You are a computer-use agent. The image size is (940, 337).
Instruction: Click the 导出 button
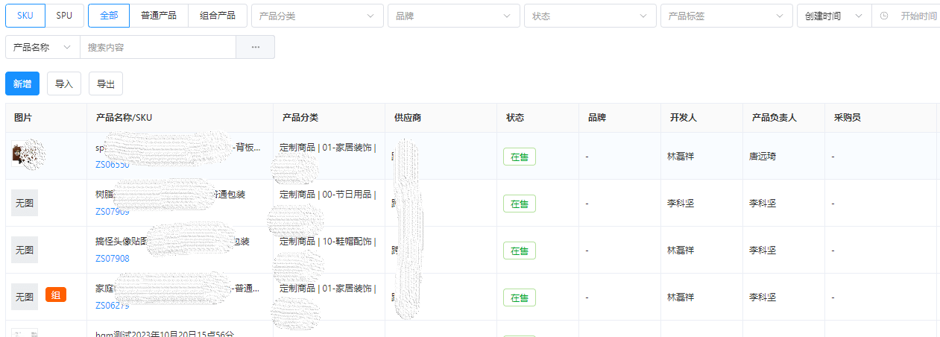point(106,84)
